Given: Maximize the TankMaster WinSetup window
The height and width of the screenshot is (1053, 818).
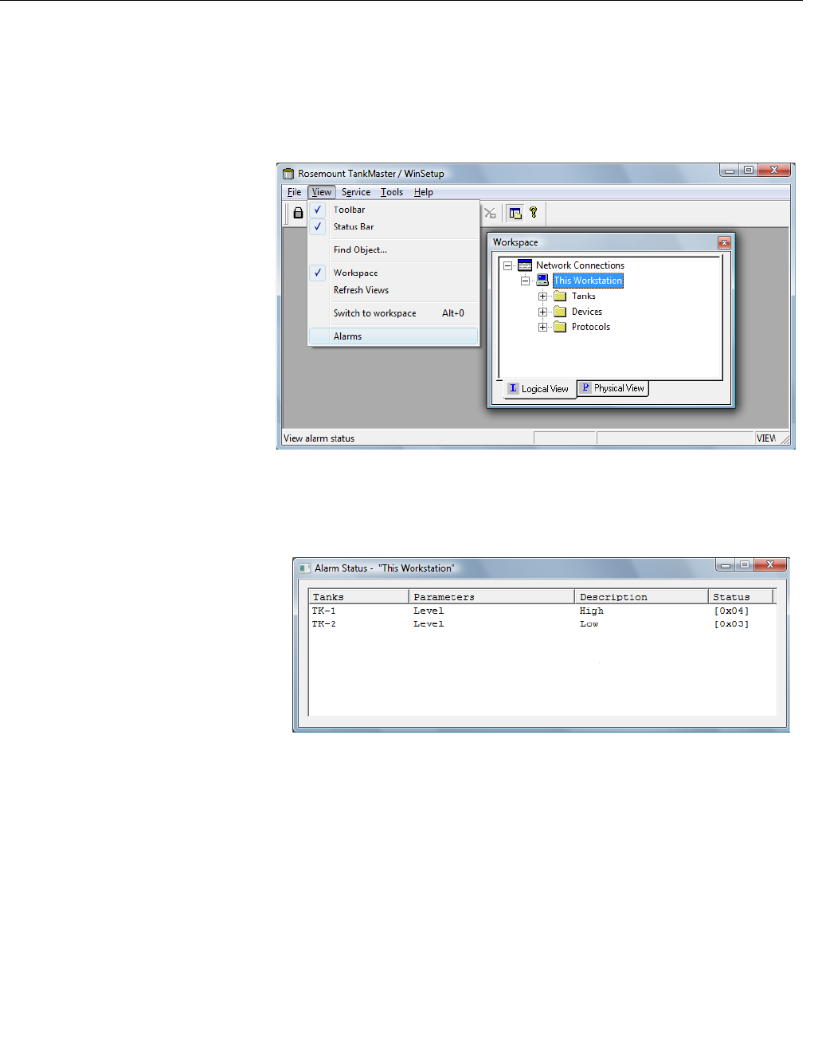Looking at the screenshot, I should coord(749,170).
